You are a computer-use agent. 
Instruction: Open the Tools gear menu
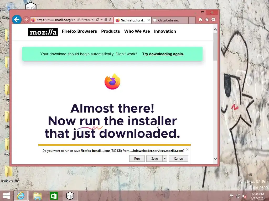pos(213,20)
